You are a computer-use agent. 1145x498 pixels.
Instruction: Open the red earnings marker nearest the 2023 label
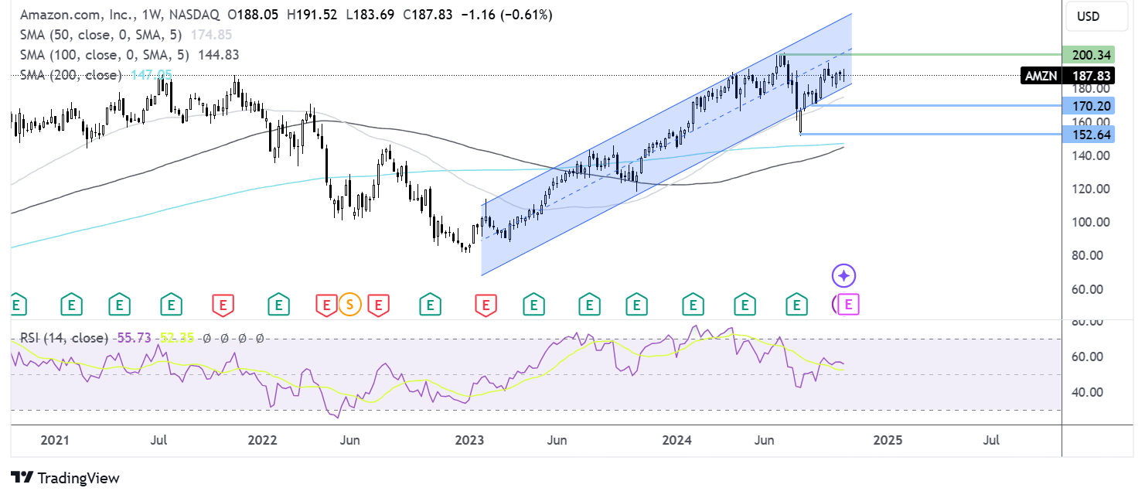(x=486, y=304)
